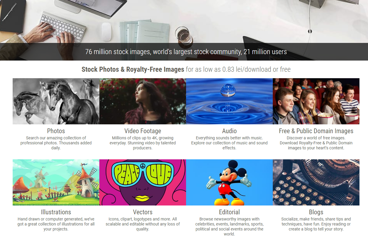Select the woman in red flowers thumbnail
The height and width of the screenshot is (239, 368).
(x=143, y=101)
